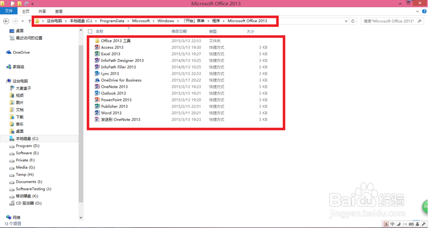The height and width of the screenshot is (228, 429).
Task: Select the Outlook 2013 shortcut icon
Action: pyautogui.click(x=97, y=93)
